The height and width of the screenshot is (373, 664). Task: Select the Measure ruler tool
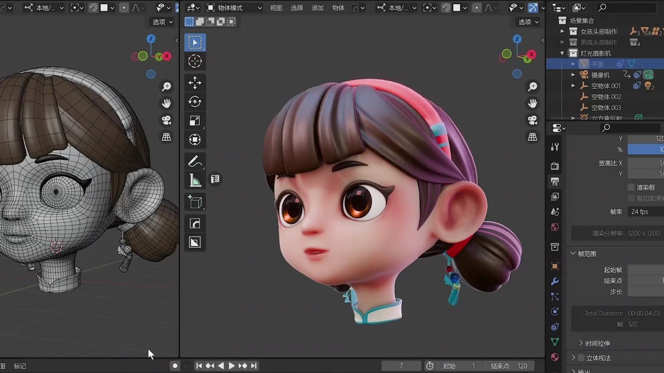tap(195, 181)
